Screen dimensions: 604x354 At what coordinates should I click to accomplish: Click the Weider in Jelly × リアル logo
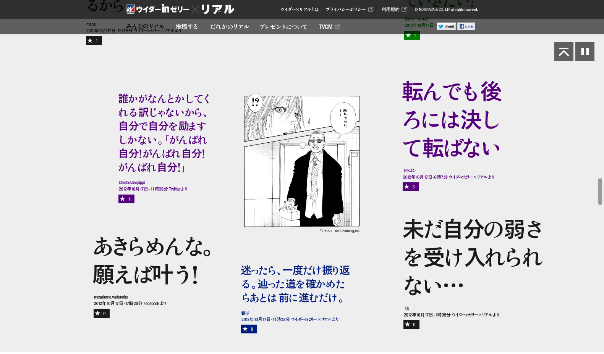pos(180,9)
